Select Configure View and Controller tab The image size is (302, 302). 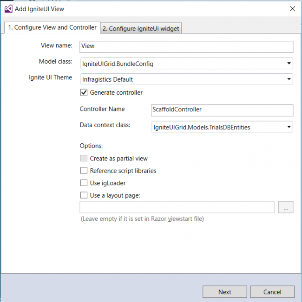click(52, 27)
